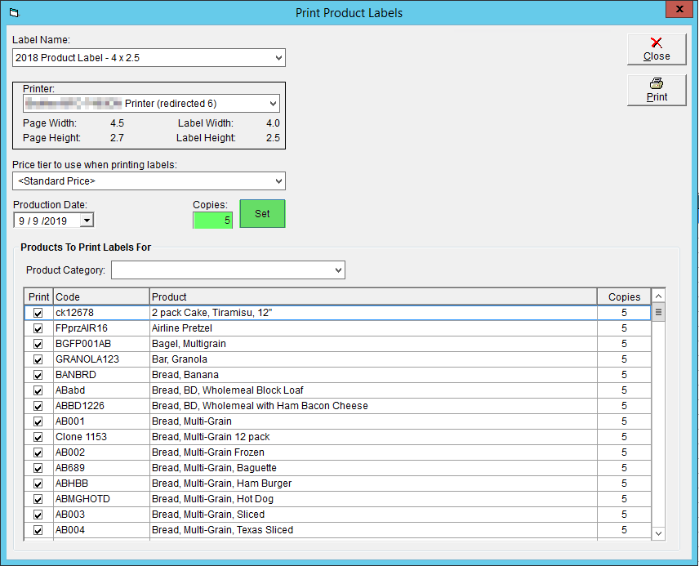
Task: Uncheck Print for AB002 Multi-Grain Frozen
Action: [38, 452]
